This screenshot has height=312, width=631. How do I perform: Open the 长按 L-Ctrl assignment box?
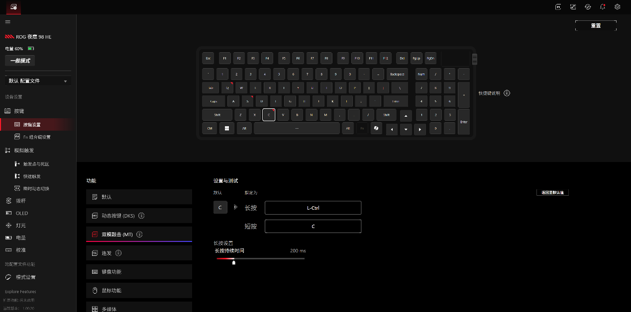coord(313,208)
